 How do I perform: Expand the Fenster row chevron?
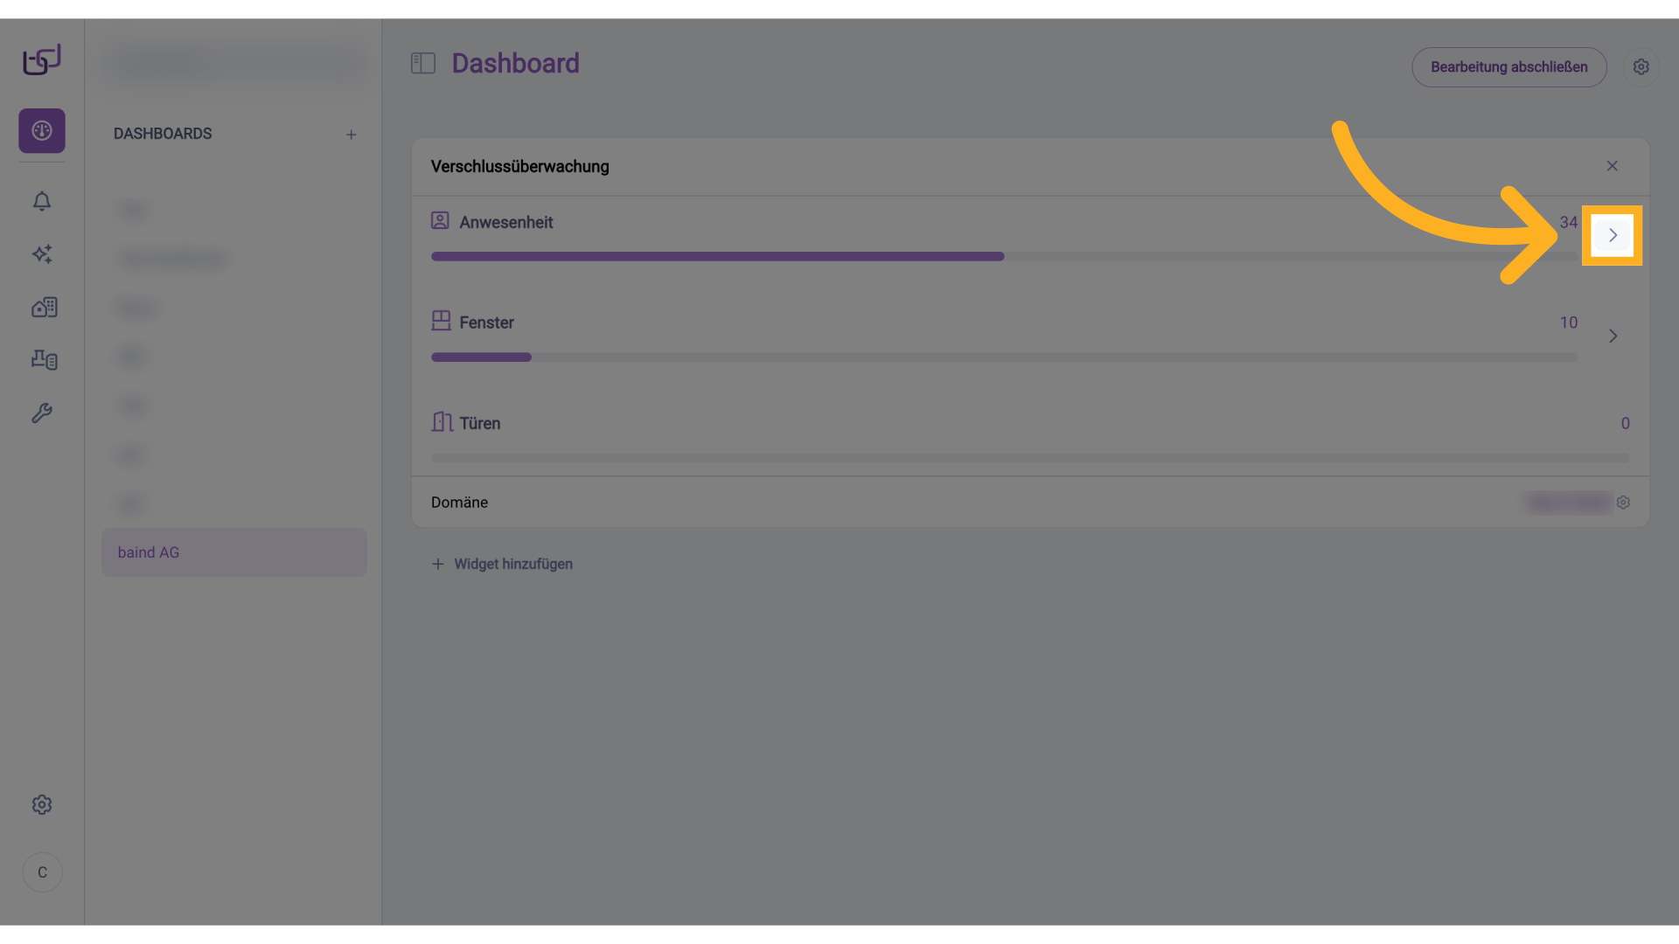[1613, 336]
